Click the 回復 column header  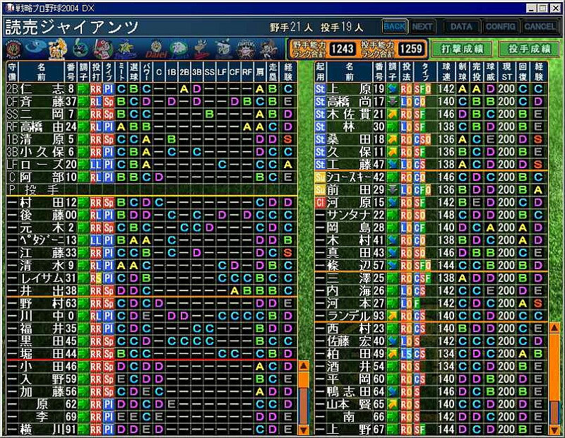tap(523, 72)
